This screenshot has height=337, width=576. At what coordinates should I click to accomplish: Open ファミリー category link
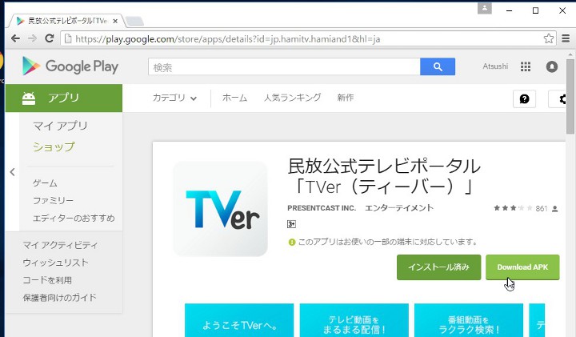pos(54,201)
